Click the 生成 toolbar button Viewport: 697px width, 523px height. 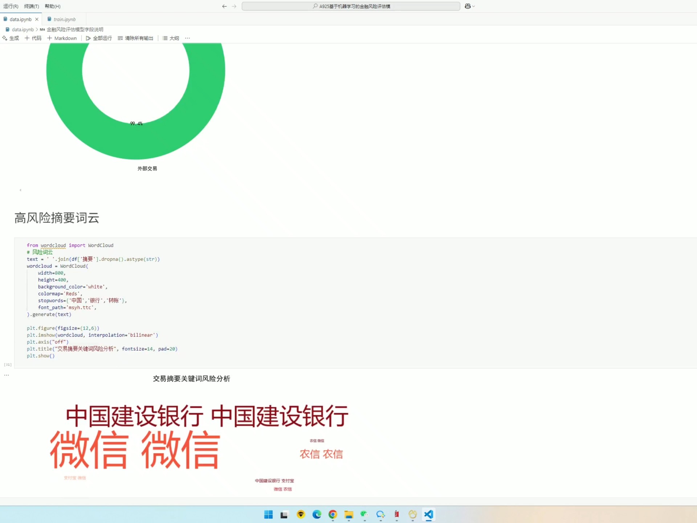pyautogui.click(x=11, y=38)
